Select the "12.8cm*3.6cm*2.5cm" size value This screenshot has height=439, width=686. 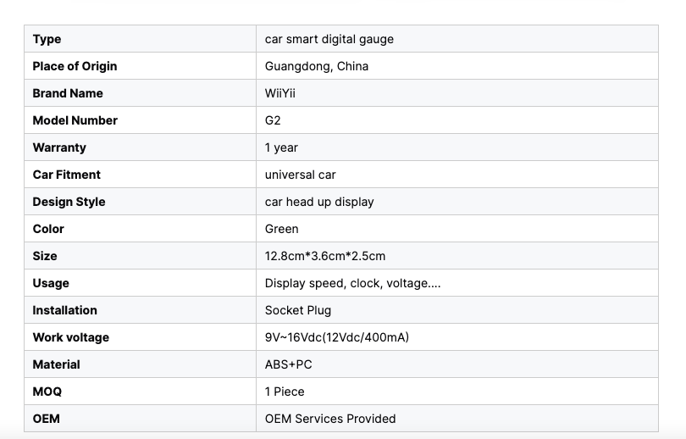(x=324, y=256)
